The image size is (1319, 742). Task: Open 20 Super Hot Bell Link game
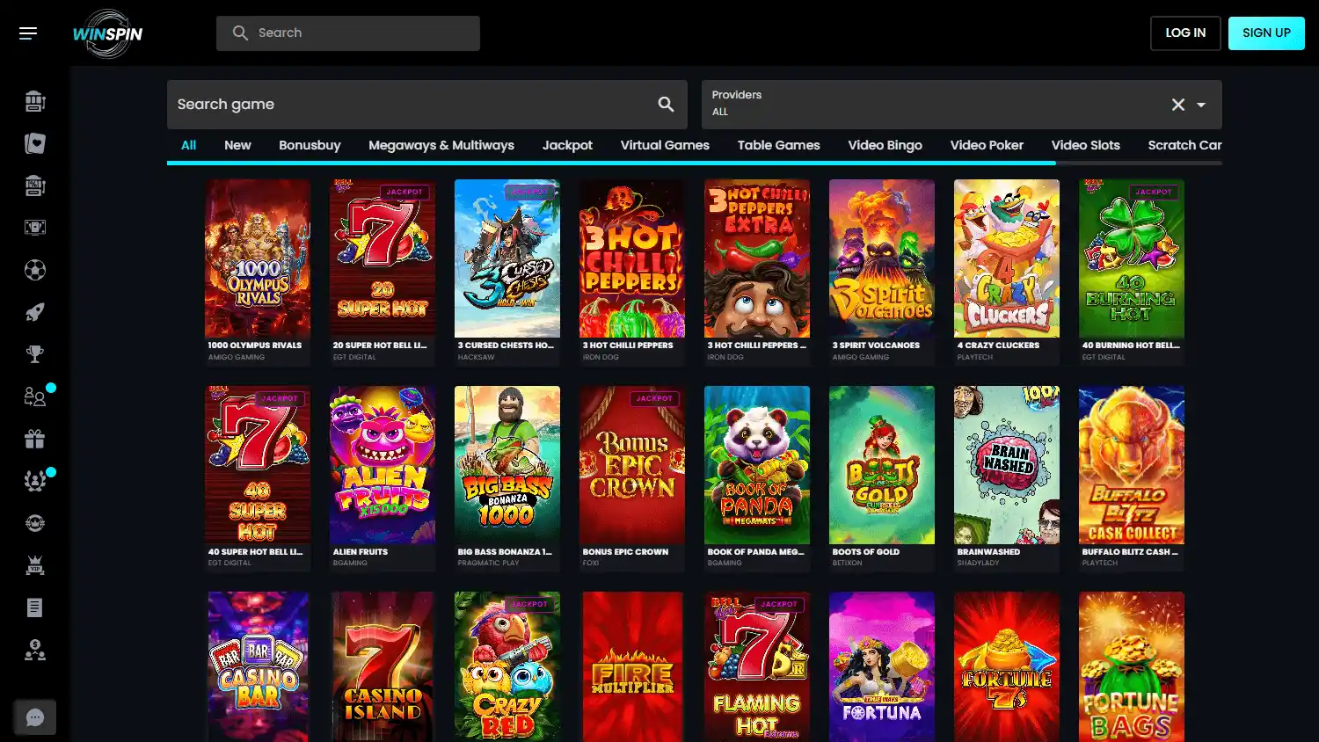[x=383, y=258]
